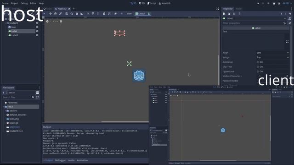Image resolution: width=294 pixels, height=165 pixels.
Task: Toggle FileSystem split view mode icon
Action: 38,93
